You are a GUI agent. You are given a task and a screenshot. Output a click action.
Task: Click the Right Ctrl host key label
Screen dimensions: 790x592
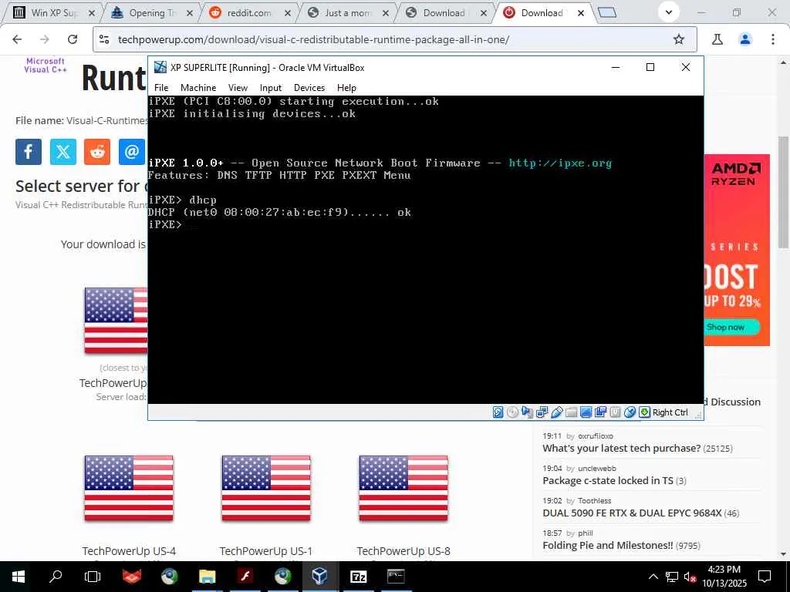pyautogui.click(x=670, y=412)
